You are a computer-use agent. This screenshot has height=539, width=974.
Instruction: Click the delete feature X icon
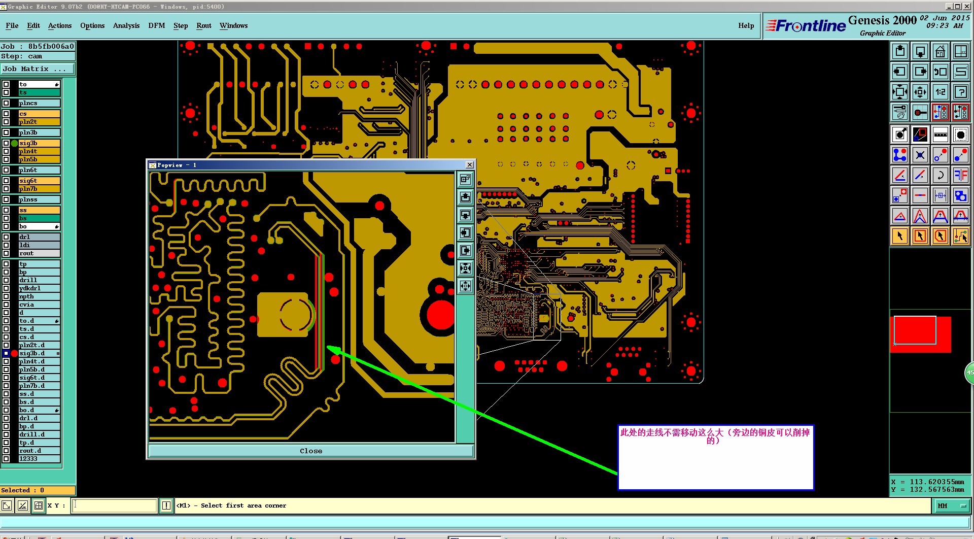(920, 155)
